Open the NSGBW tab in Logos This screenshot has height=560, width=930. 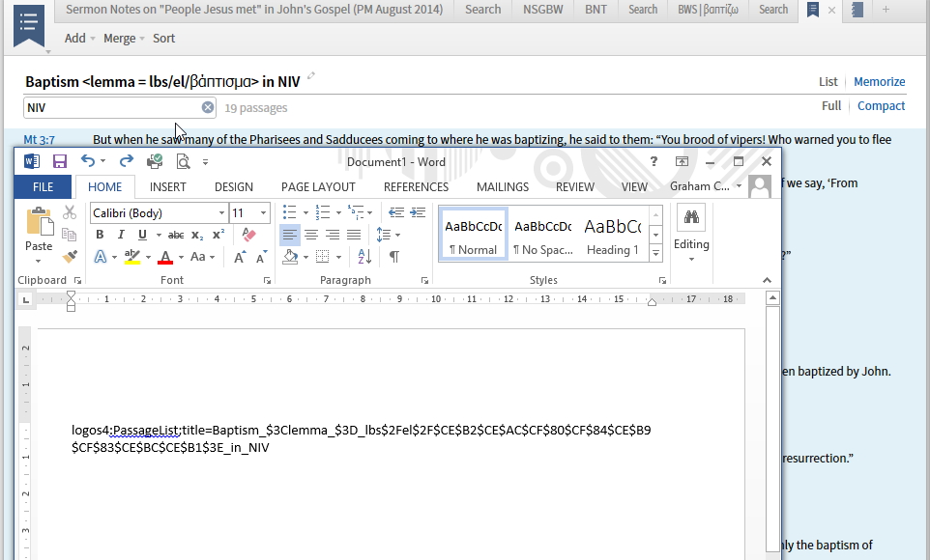(x=542, y=10)
